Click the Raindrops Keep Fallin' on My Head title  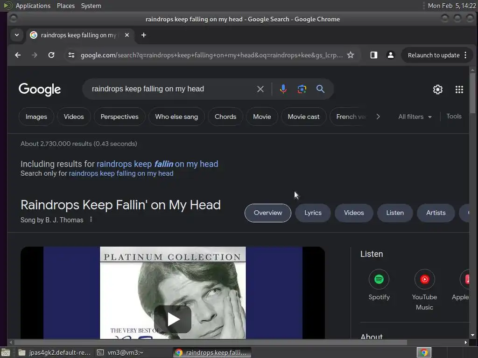[x=120, y=205]
